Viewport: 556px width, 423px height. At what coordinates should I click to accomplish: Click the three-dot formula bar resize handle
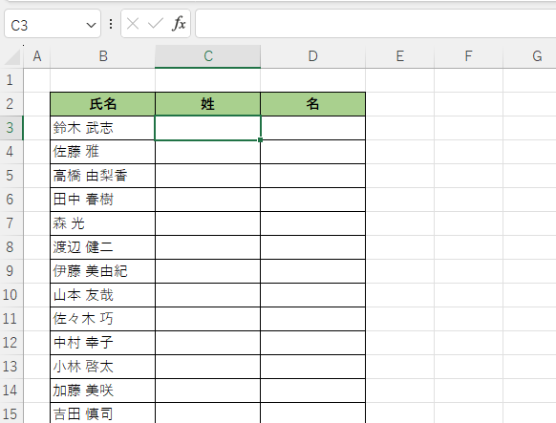[111, 24]
